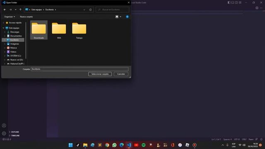
Task: Open the view options dropdown arrow
Action: tap(120, 17)
